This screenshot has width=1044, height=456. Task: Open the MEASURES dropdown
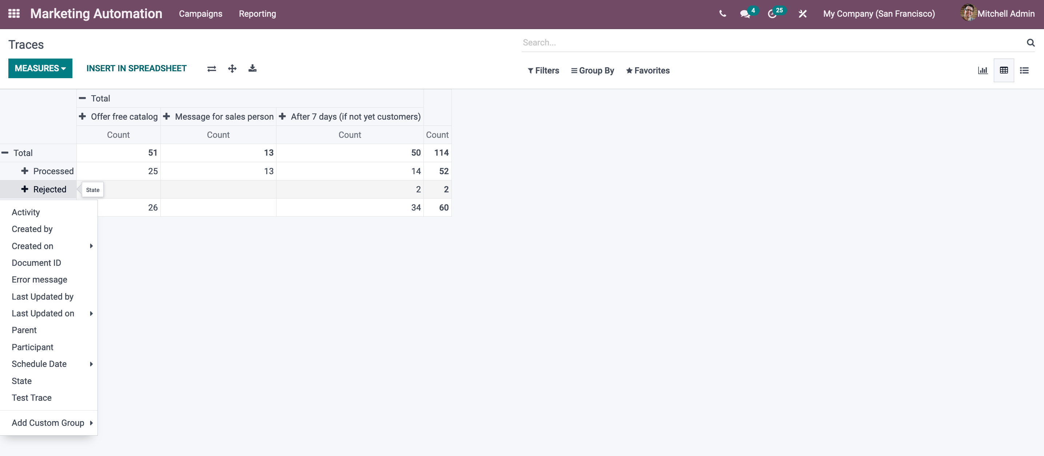(40, 68)
